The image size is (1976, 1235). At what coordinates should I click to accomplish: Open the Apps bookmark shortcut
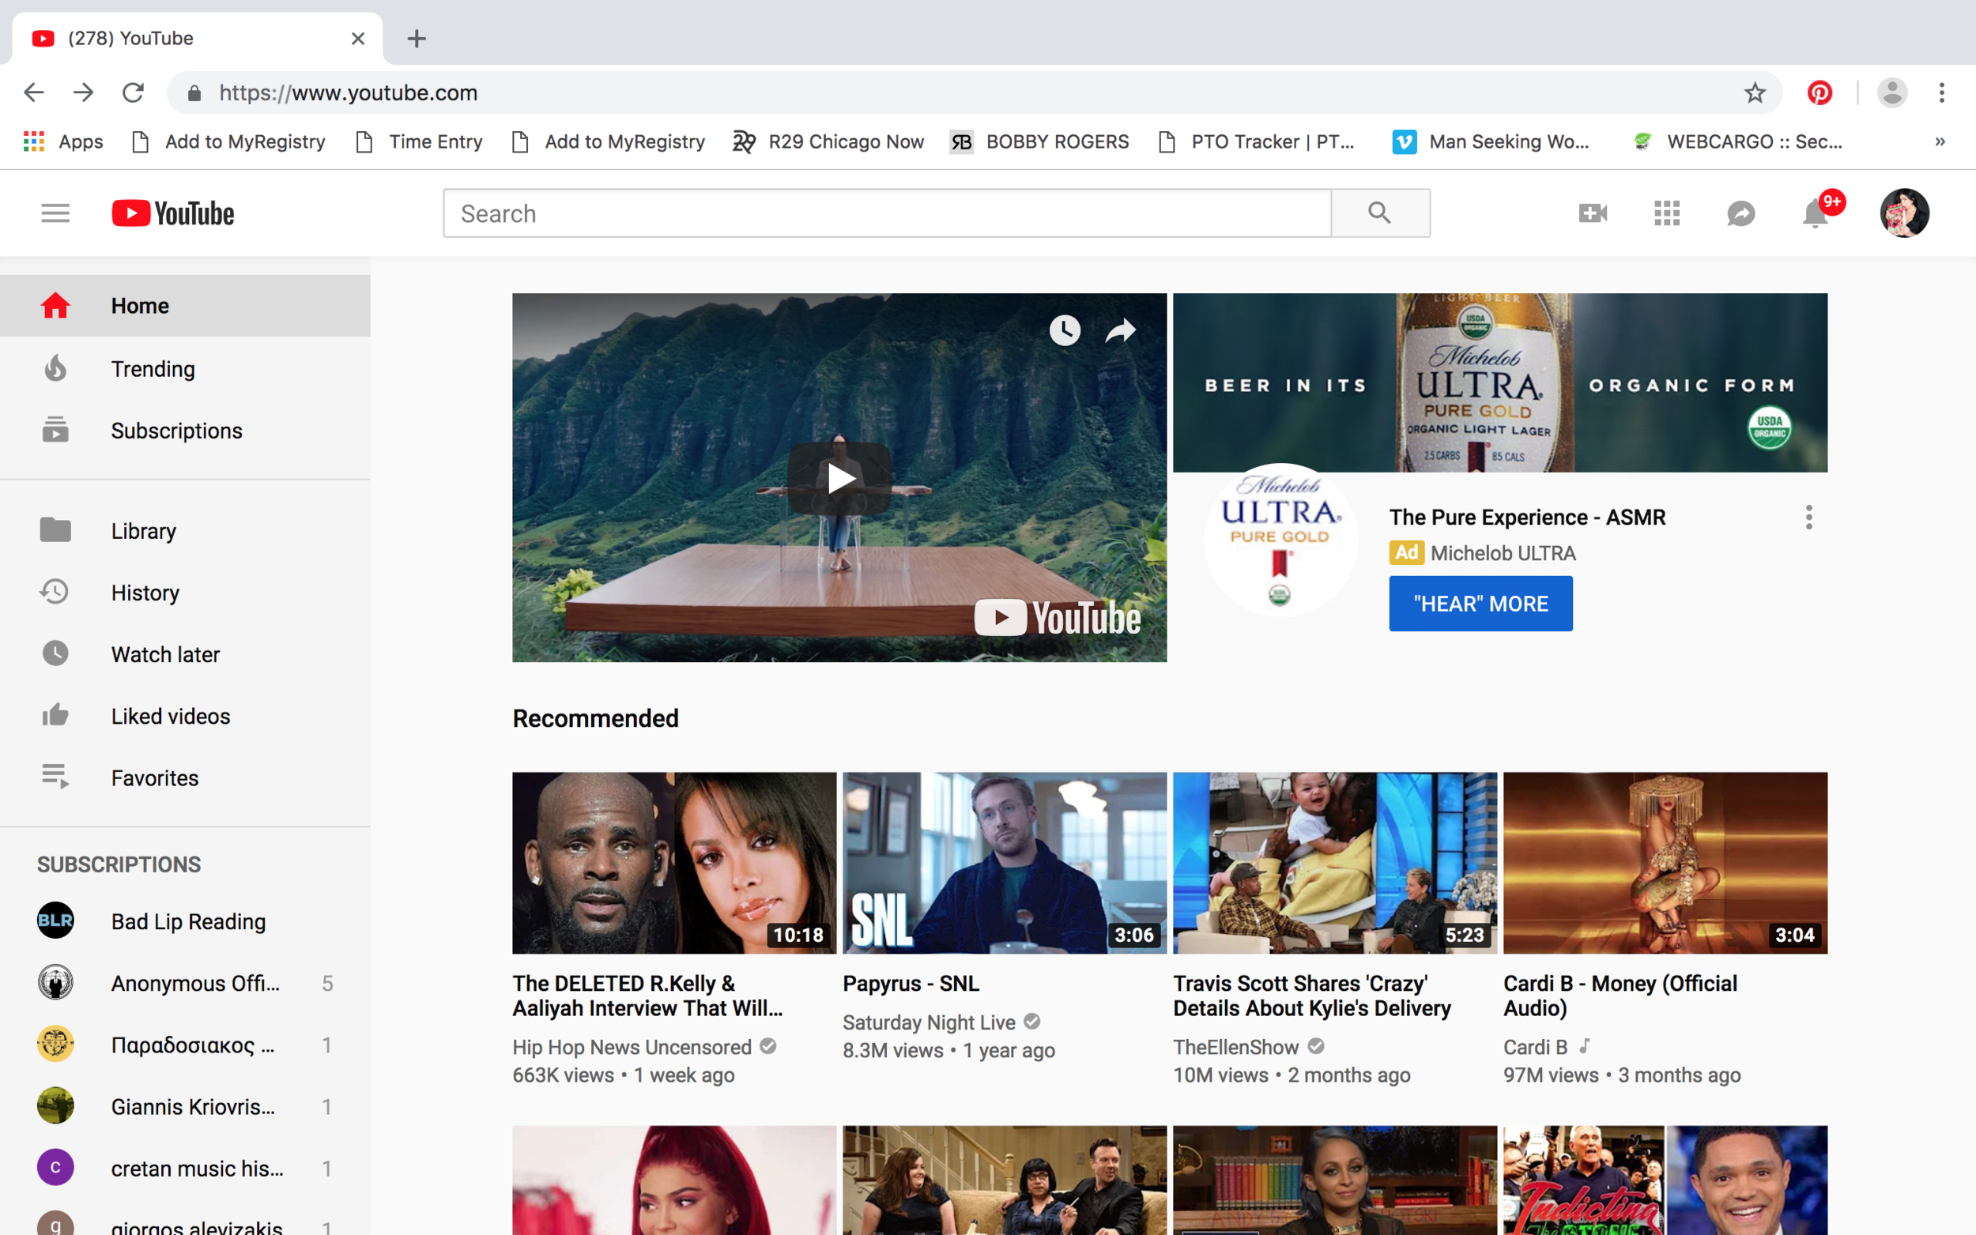pyautogui.click(x=63, y=141)
